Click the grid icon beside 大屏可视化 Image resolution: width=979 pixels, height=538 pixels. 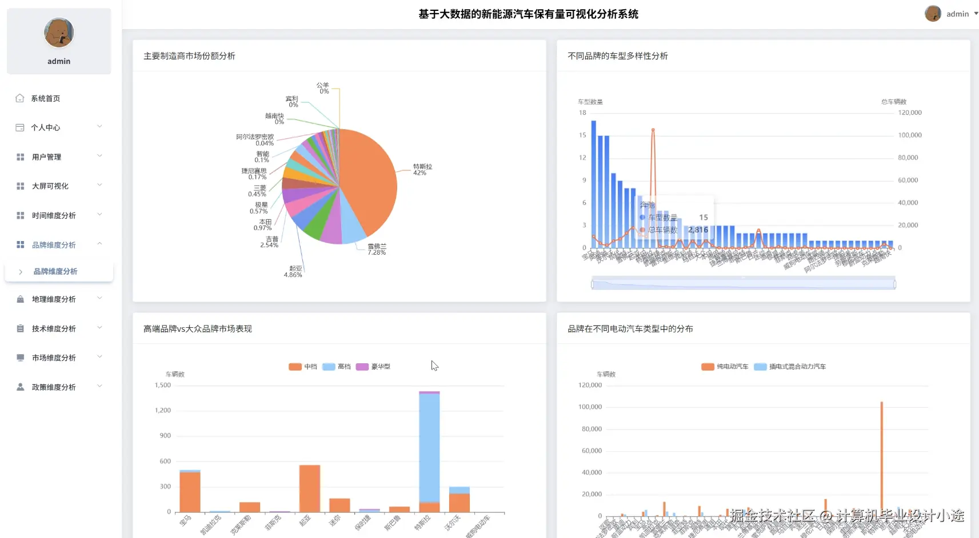pyautogui.click(x=21, y=186)
